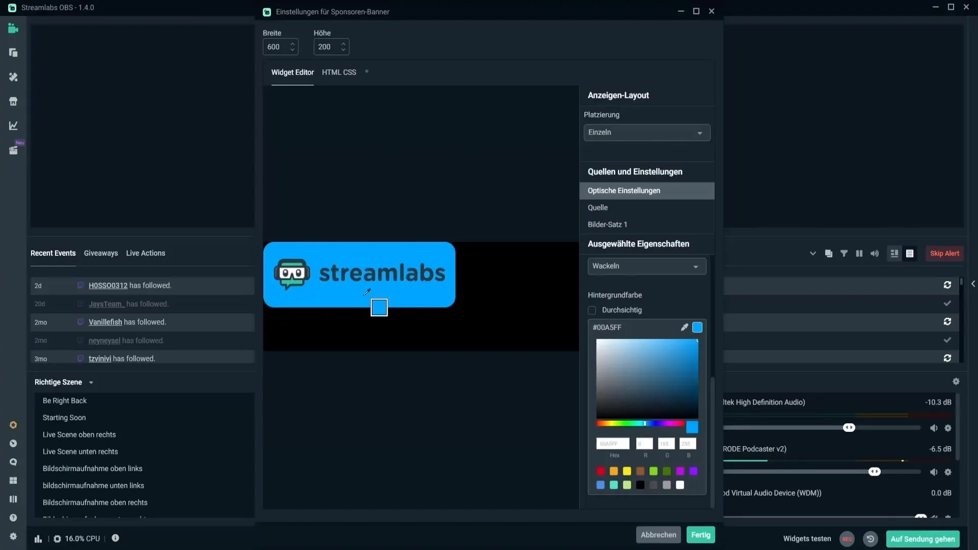Open the gear for the High Definition Audio source
Image resolution: width=978 pixels, height=550 pixels.
(948, 428)
